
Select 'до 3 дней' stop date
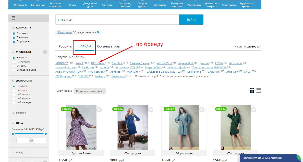pyautogui.click(x=14, y=90)
